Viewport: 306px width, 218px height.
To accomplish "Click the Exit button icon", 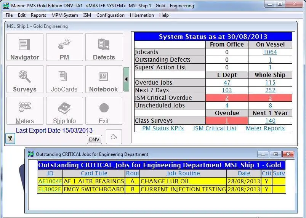I will coord(104,108).
